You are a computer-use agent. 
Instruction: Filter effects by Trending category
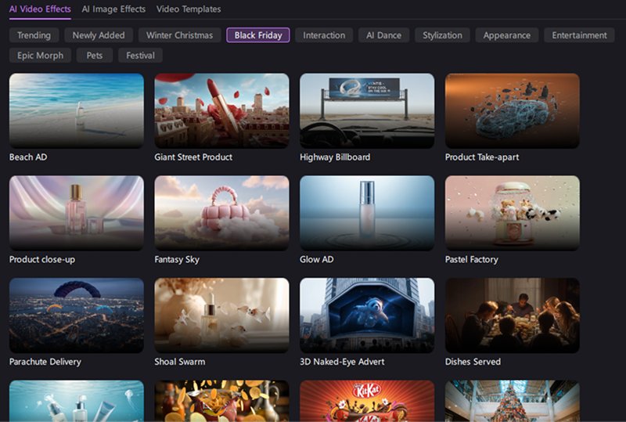click(34, 35)
